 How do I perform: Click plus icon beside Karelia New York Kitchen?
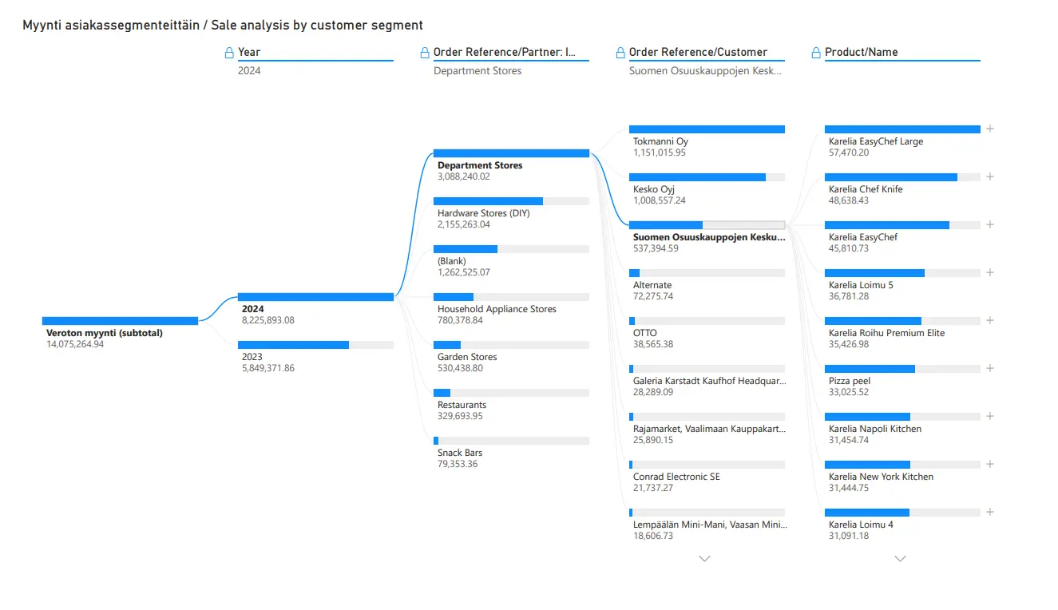click(x=990, y=464)
